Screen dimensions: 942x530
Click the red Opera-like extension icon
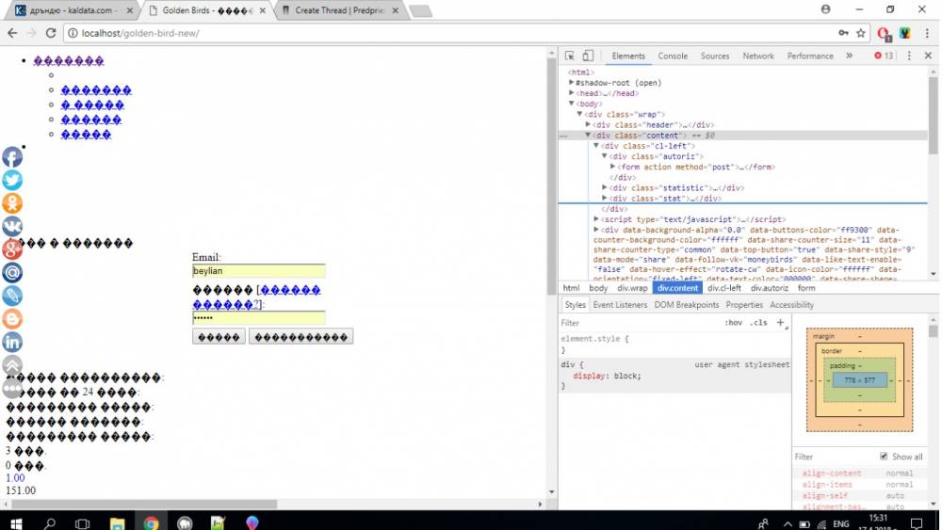pos(884,34)
